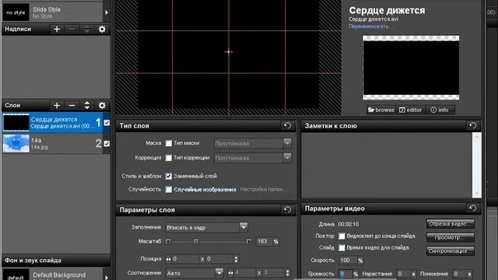Reset Тип слоя section
Viewport: 498px width, 280px height.
pos(287,126)
